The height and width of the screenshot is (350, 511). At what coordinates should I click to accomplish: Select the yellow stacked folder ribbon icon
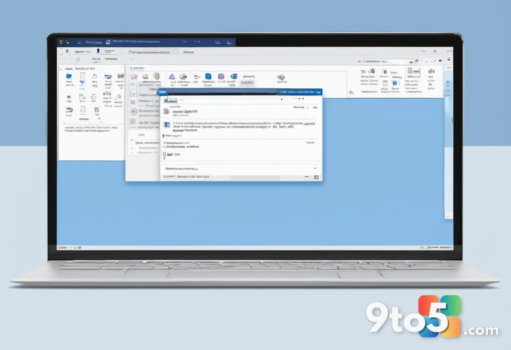coord(145,77)
